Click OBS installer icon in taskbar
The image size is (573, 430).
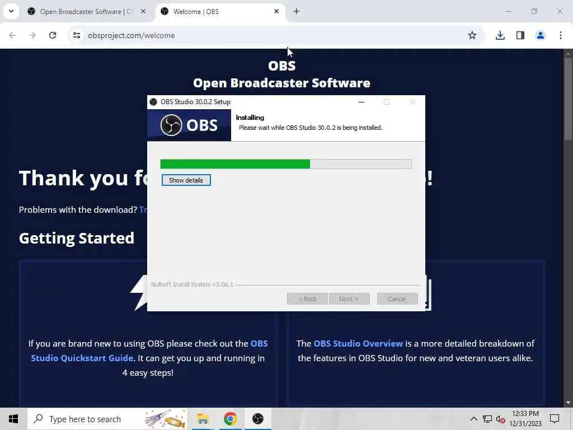257,419
